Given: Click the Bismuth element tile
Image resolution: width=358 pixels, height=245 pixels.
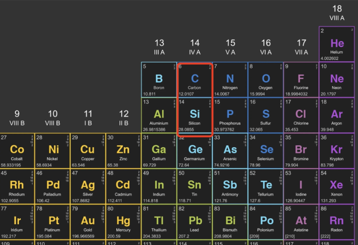Looking at the screenshot, I should [230, 222].
